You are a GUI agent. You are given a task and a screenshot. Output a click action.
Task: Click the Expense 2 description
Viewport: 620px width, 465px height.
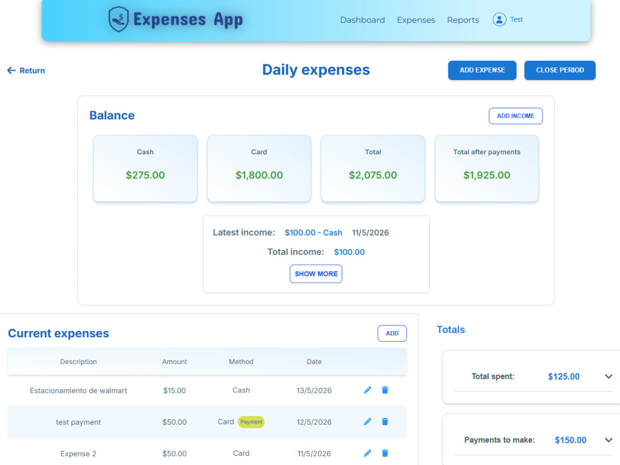(78, 454)
